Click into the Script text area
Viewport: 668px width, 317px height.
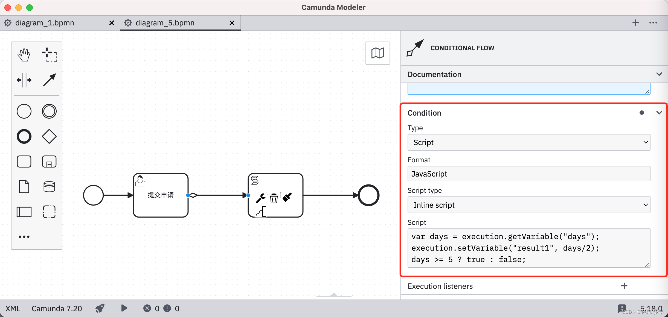[x=529, y=248]
